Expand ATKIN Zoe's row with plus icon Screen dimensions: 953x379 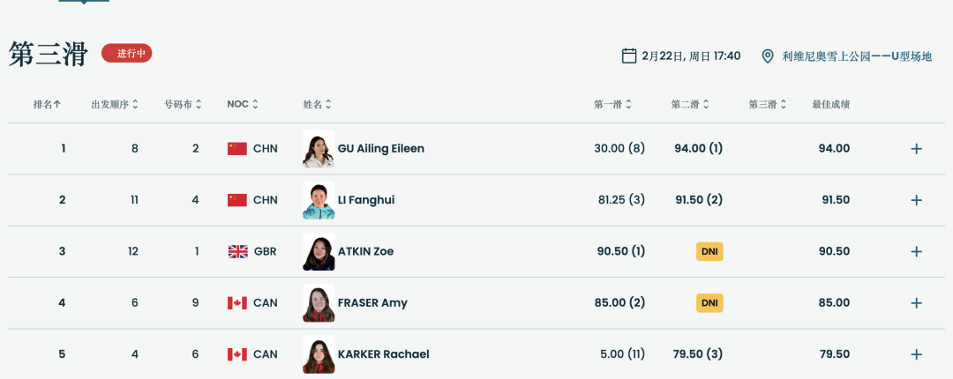[916, 251]
